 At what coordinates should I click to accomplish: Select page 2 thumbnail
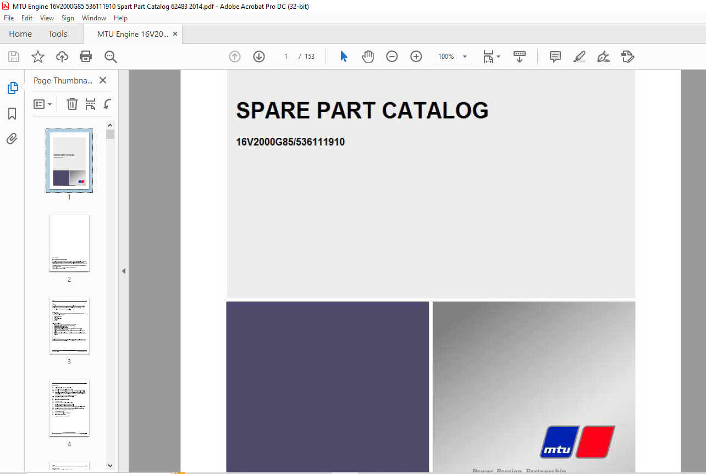click(69, 243)
